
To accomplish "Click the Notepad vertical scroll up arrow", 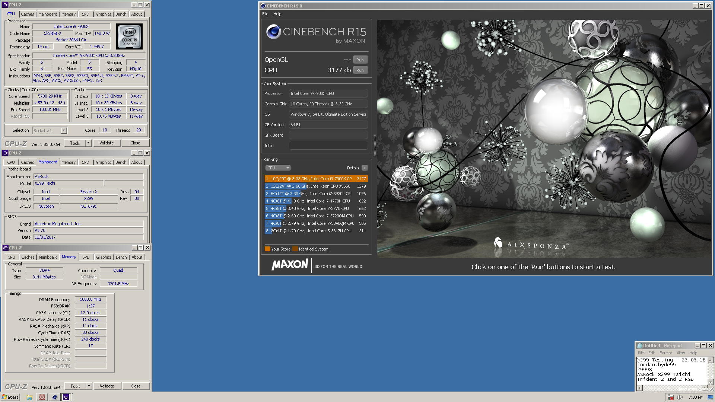I will (x=711, y=360).
